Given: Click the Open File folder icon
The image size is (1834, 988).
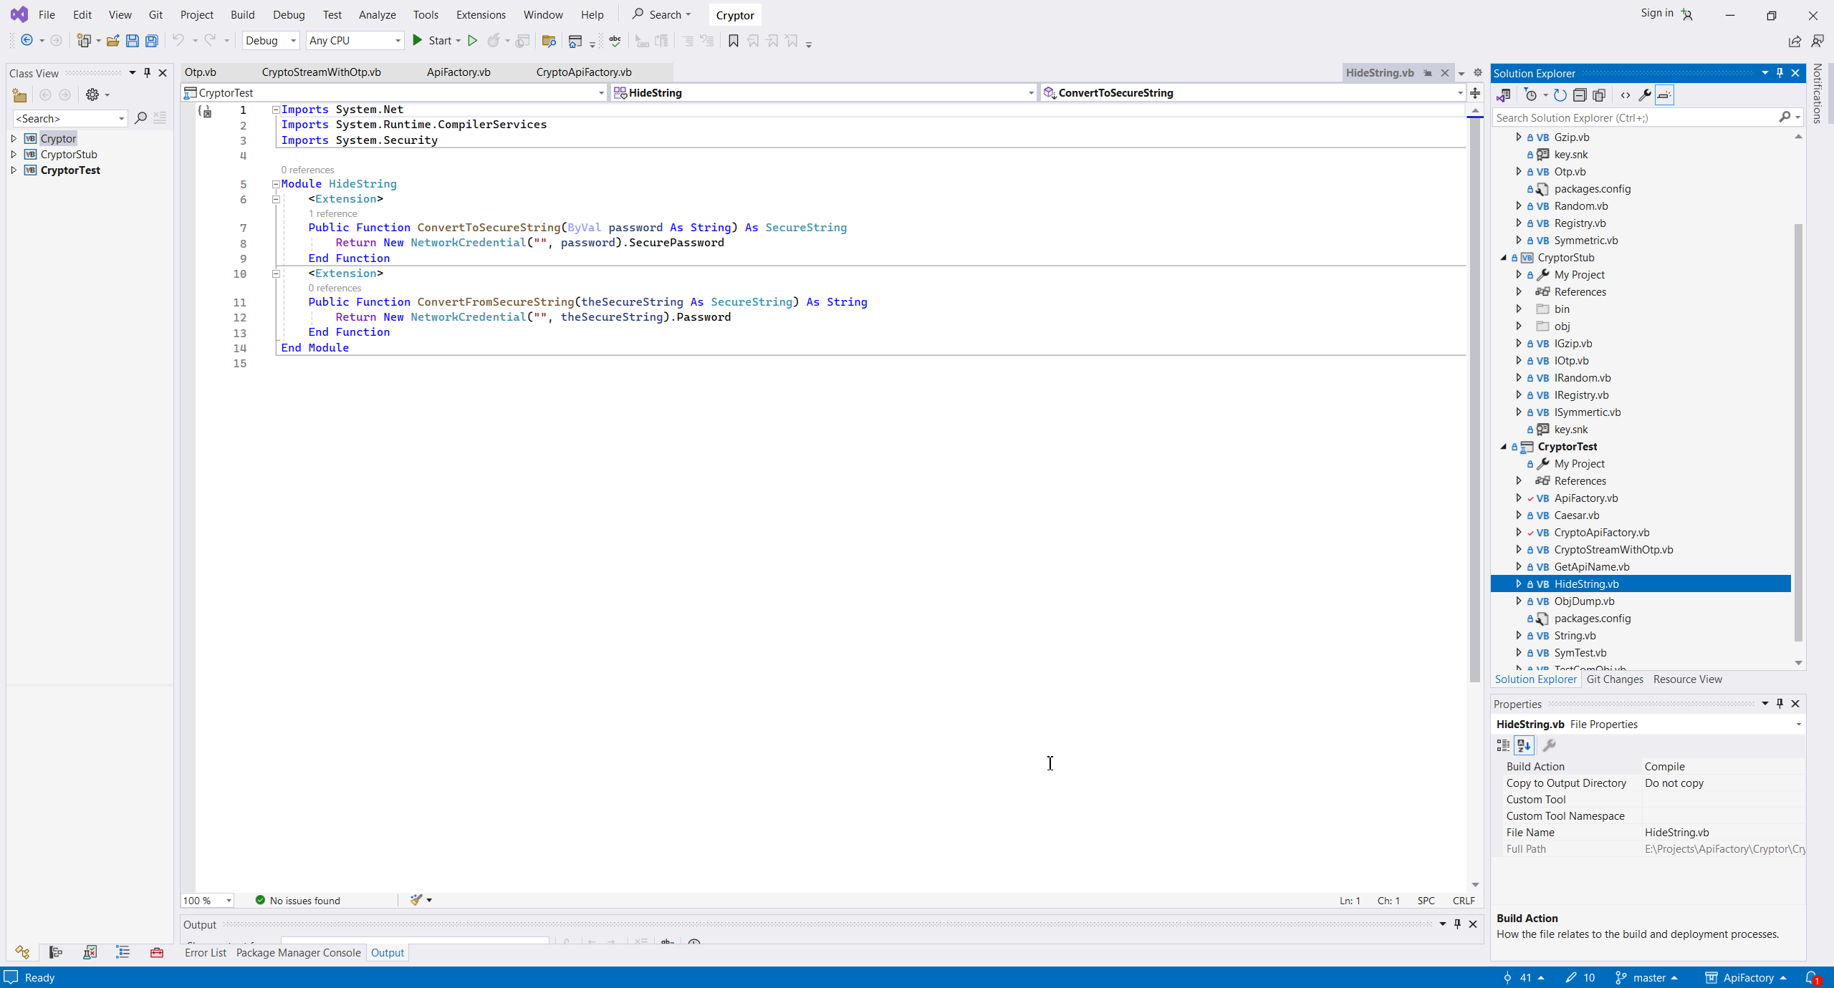Looking at the screenshot, I should (112, 41).
